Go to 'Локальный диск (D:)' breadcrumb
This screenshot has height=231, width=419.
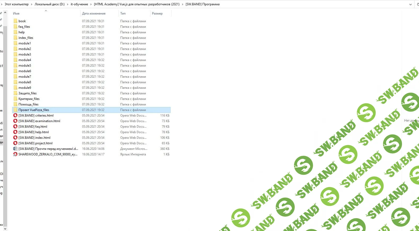tap(50, 4)
